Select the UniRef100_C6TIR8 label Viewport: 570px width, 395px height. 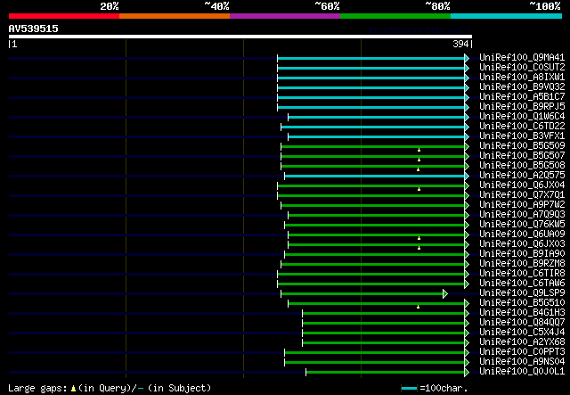pyautogui.click(x=522, y=274)
